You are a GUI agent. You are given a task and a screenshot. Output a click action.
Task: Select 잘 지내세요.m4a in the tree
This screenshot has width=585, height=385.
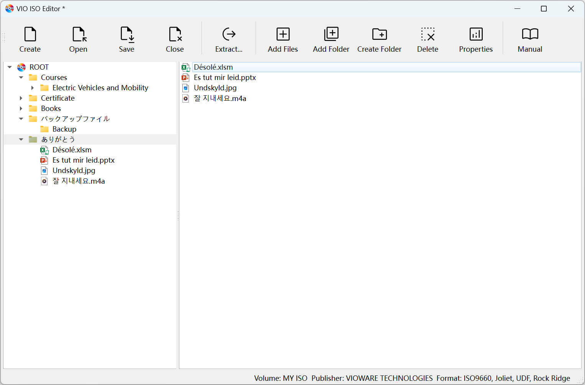point(79,181)
